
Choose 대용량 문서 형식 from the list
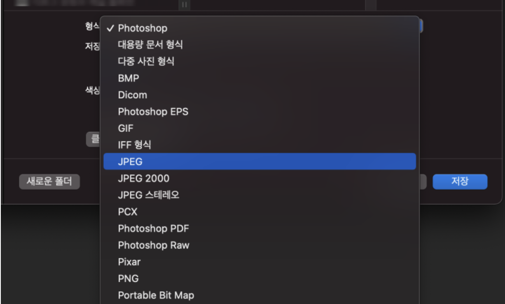[150, 45]
